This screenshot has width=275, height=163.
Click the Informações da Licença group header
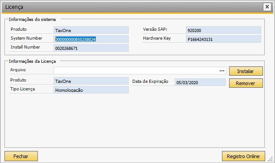coord(32,61)
